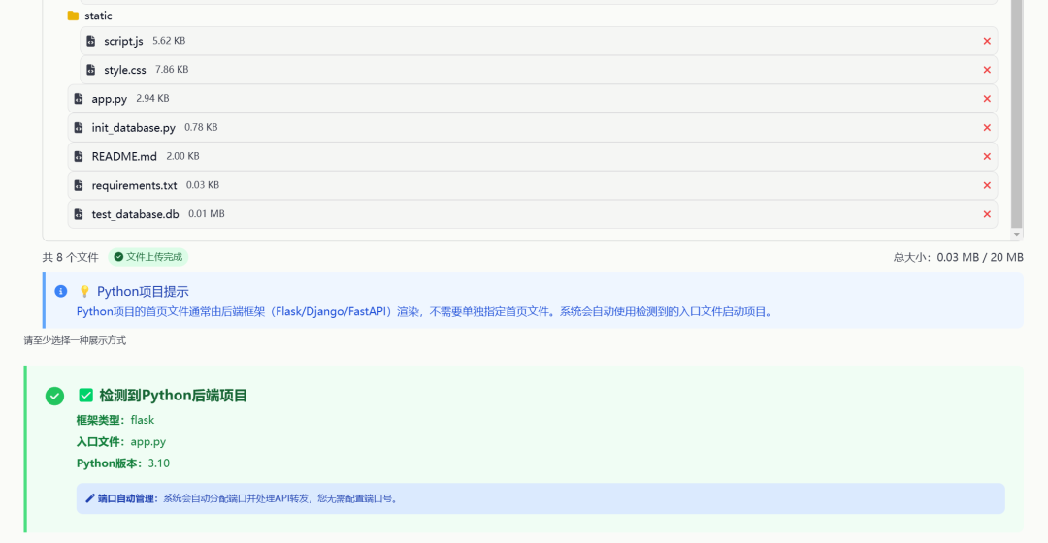Click the 端口自动管理 notice text

point(248,498)
